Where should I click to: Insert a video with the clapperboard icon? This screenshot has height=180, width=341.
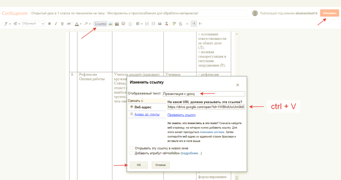117,24
